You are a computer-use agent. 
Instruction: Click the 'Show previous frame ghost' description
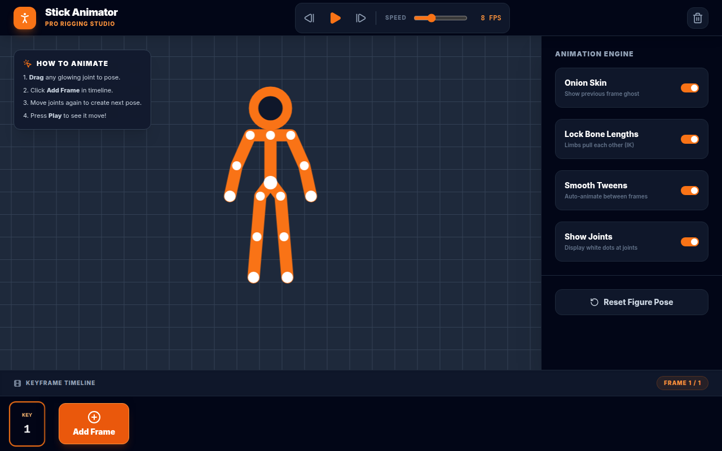click(602, 94)
